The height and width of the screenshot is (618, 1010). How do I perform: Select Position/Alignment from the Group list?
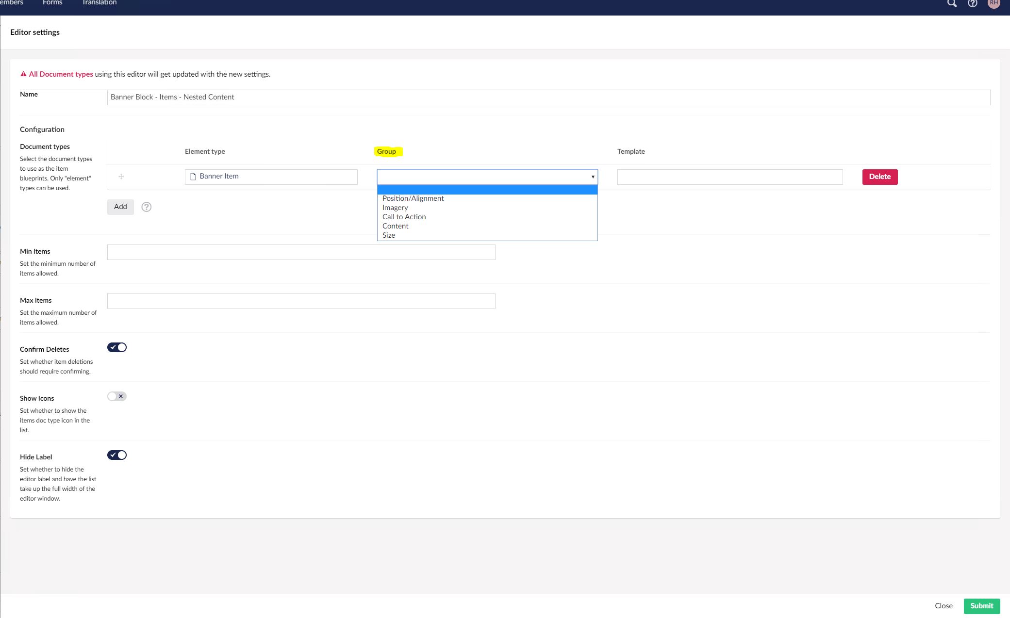(413, 198)
